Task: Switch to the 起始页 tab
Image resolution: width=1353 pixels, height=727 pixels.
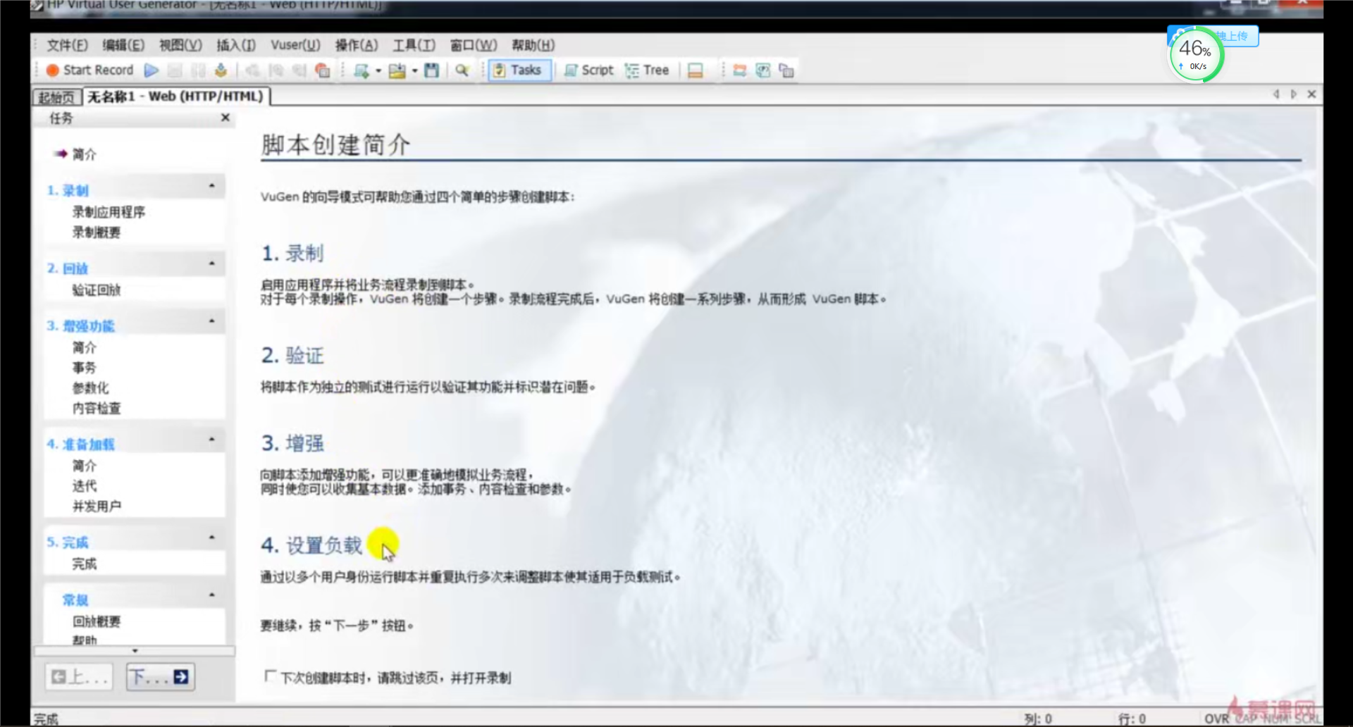Action: click(x=56, y=97)
